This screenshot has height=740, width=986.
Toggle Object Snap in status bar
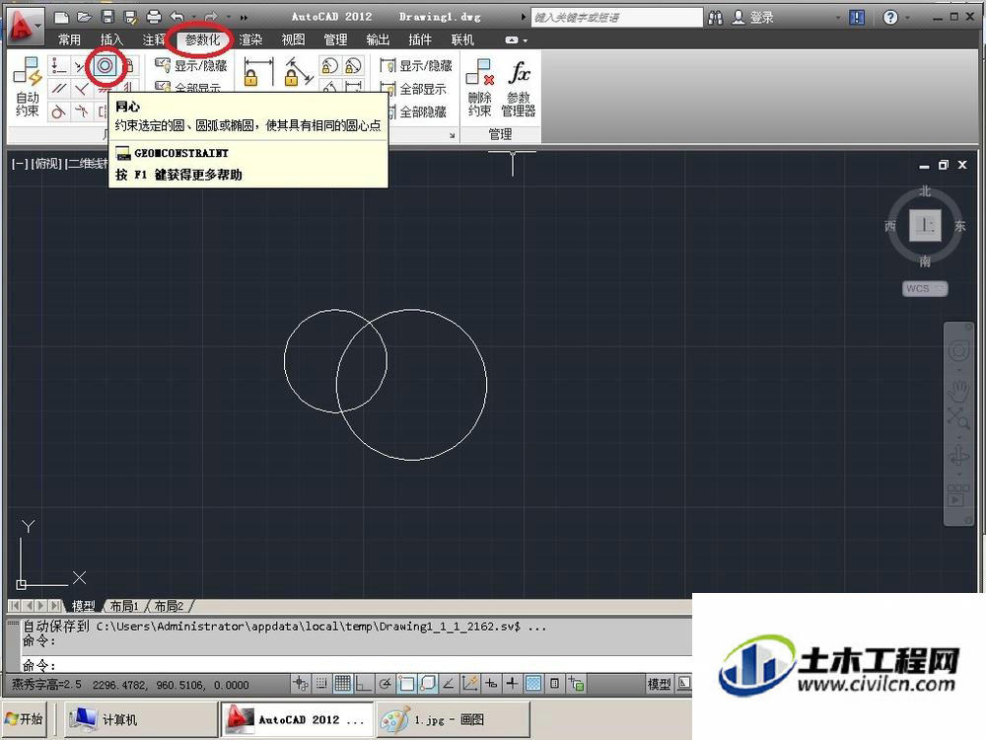point(406,684)
